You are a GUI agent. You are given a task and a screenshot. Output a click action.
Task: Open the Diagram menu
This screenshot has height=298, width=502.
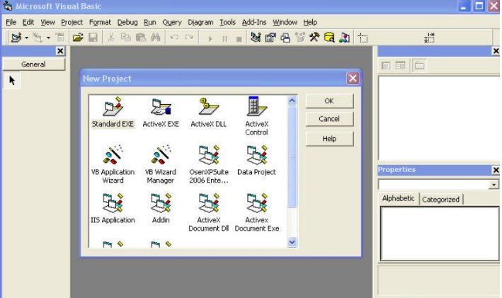(200, 22)
